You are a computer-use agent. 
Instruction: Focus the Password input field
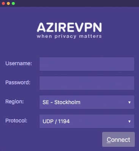click(87, 83)
